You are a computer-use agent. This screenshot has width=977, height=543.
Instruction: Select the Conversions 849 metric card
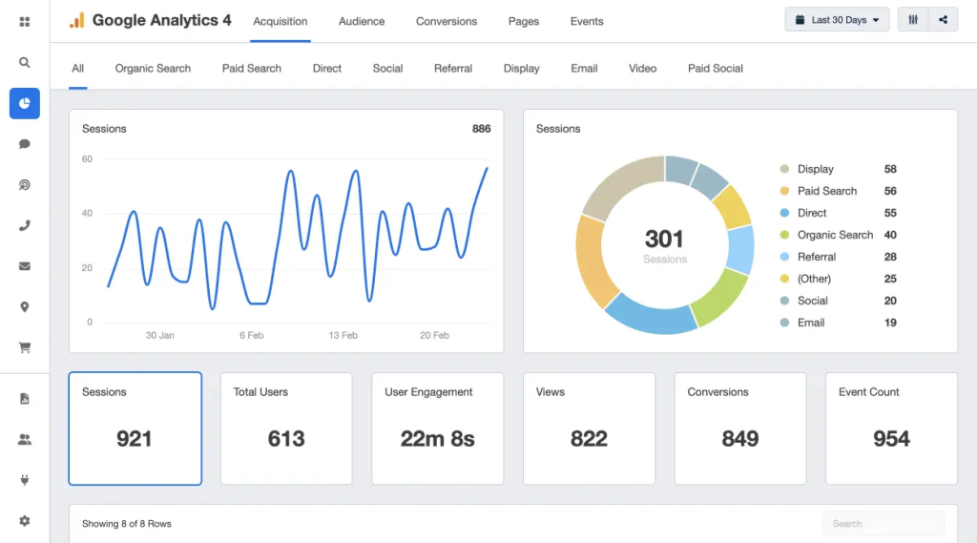click(x=740, y=428)
